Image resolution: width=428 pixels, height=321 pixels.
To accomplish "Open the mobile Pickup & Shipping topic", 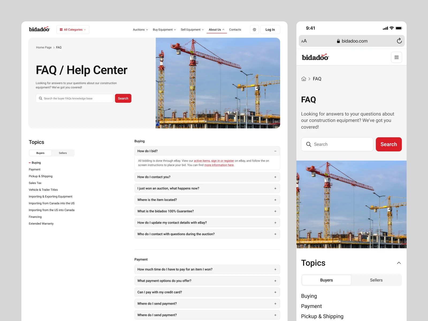I will point(322,316).
